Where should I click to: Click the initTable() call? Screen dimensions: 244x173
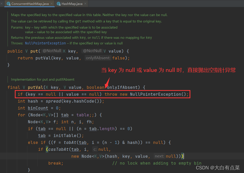[x=67, y=135]
